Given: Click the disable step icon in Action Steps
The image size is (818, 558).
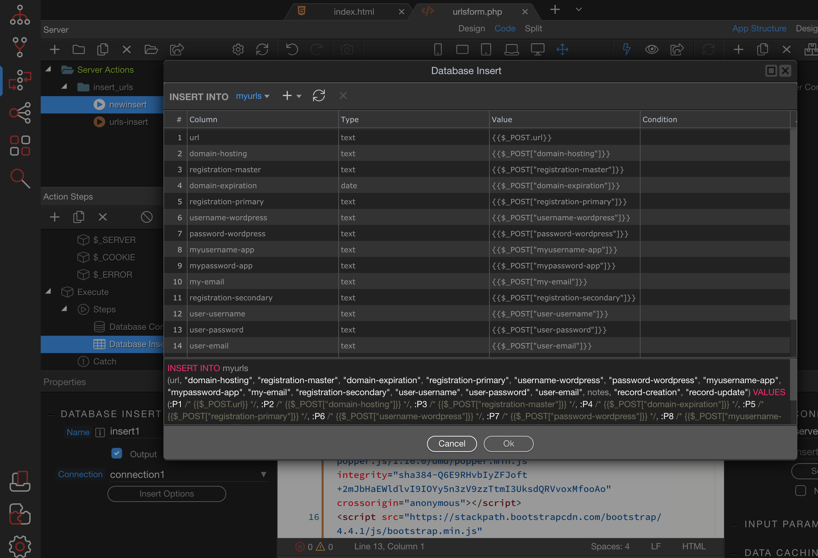Looking at the screenshot, I should pos(146,217).
